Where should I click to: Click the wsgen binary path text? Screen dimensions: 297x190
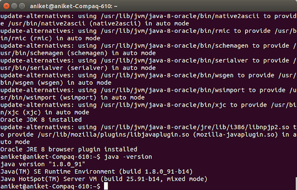pos(167,75)
